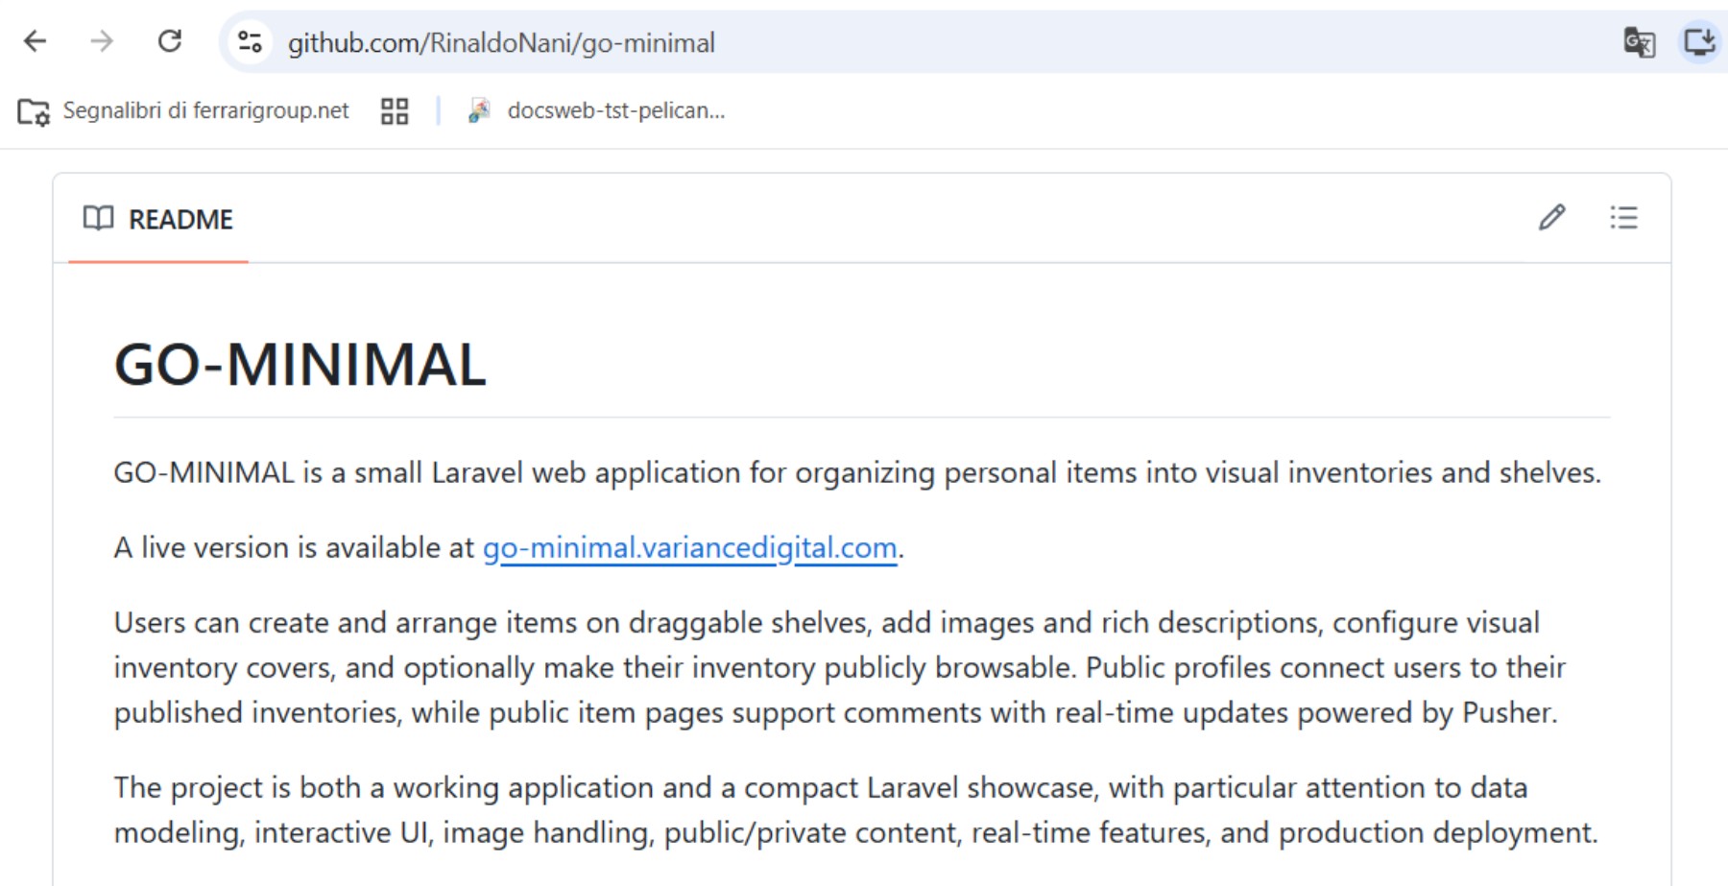This screenshot has height=886, width=1728.
Task: Select the README tab
Action: 158,220
